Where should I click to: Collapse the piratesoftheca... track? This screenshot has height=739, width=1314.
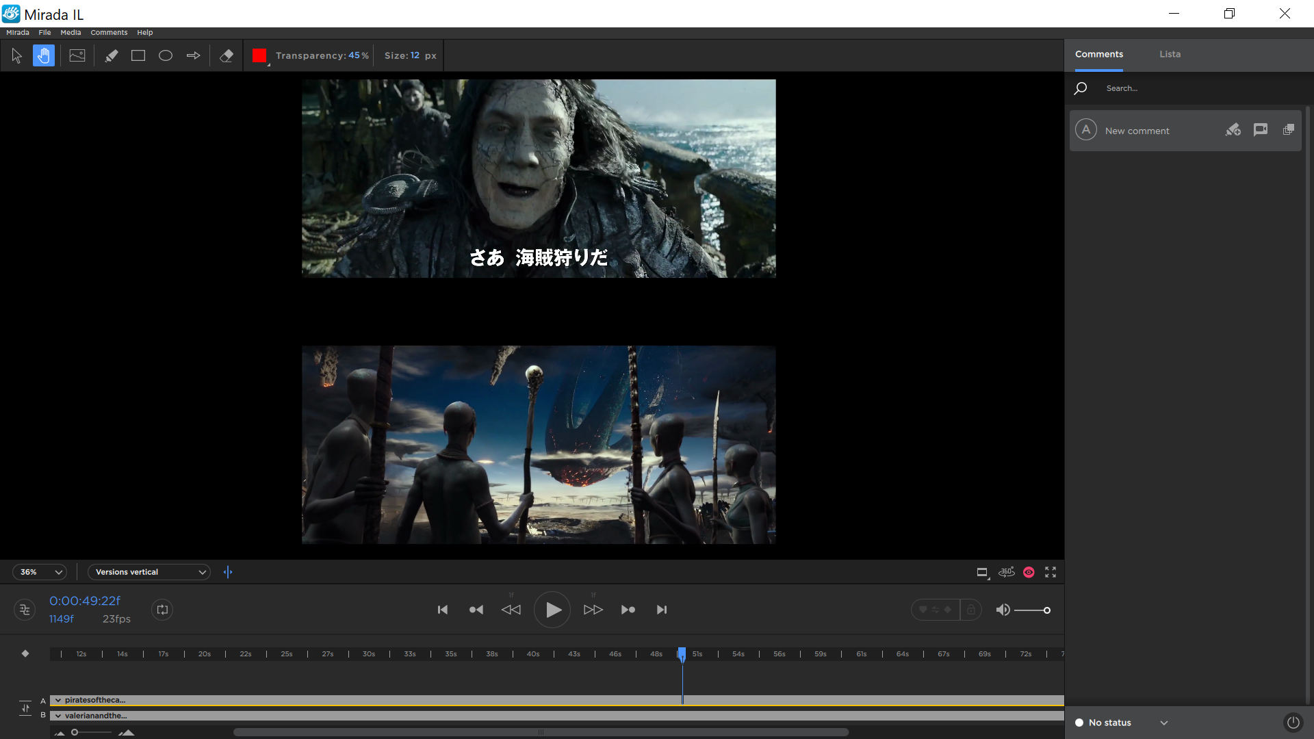(58, 700)
